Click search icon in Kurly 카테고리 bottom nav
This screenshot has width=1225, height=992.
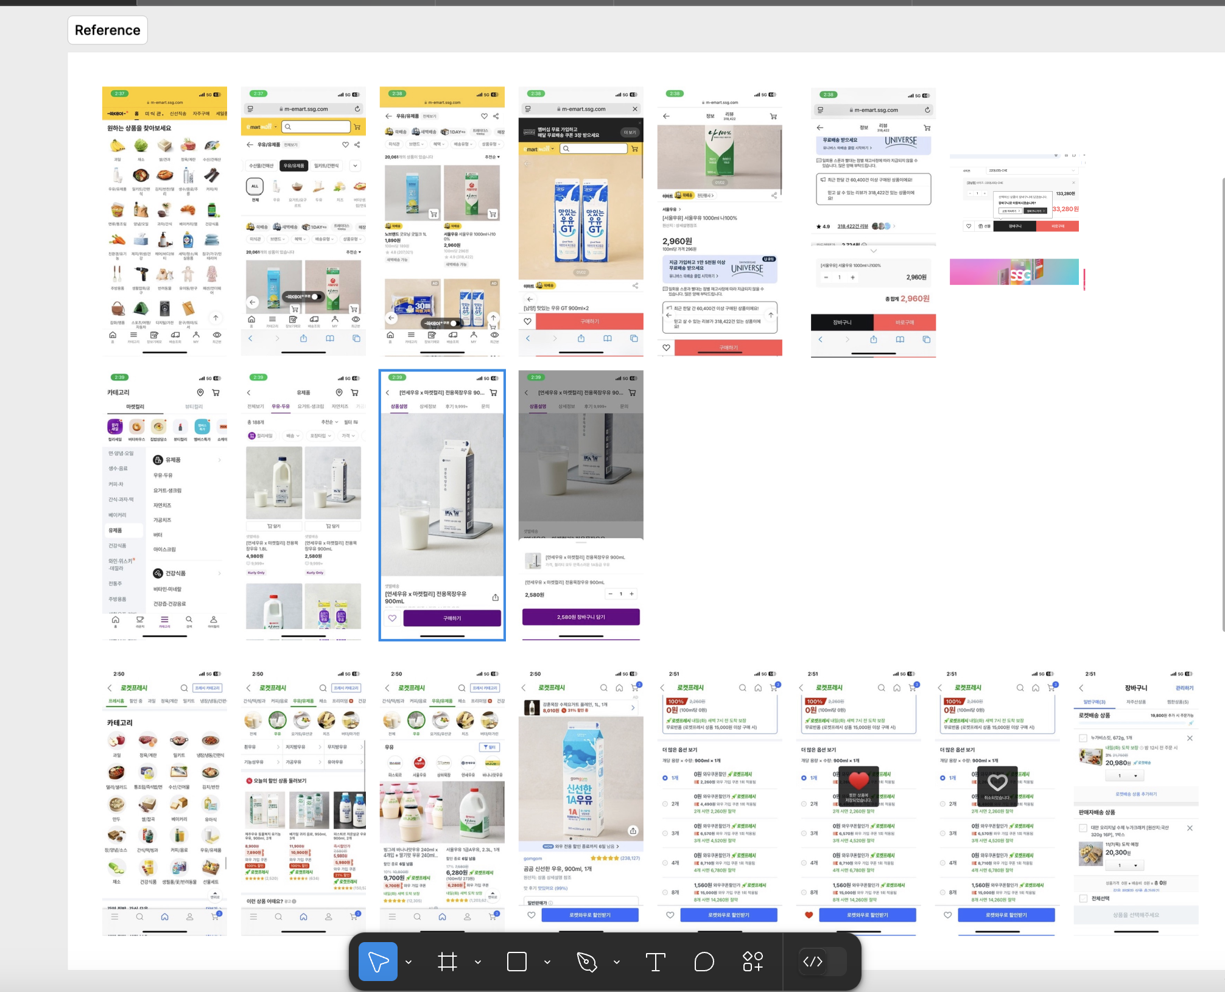(189, 620)
